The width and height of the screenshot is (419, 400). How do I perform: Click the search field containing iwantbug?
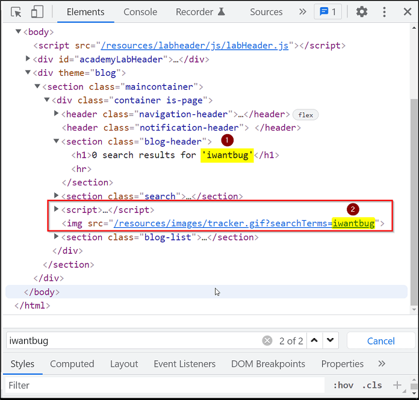pyautogui.click(x=134, y=340)
